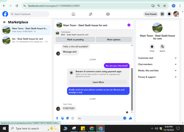The height and width of the screenshot is (132, 184).
Task: Open Chrome's three-dot menu
Action: [180, 6]
